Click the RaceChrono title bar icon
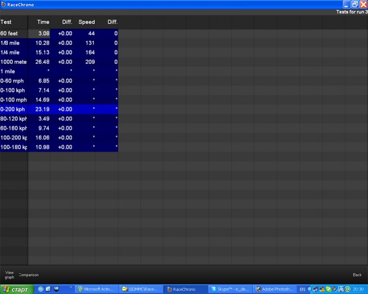Viewport: 368px width, 294px height. (x=3, y=4)
